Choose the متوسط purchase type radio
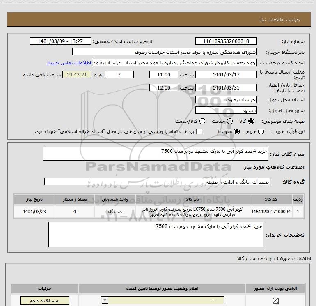 click(x=237, y=132)
